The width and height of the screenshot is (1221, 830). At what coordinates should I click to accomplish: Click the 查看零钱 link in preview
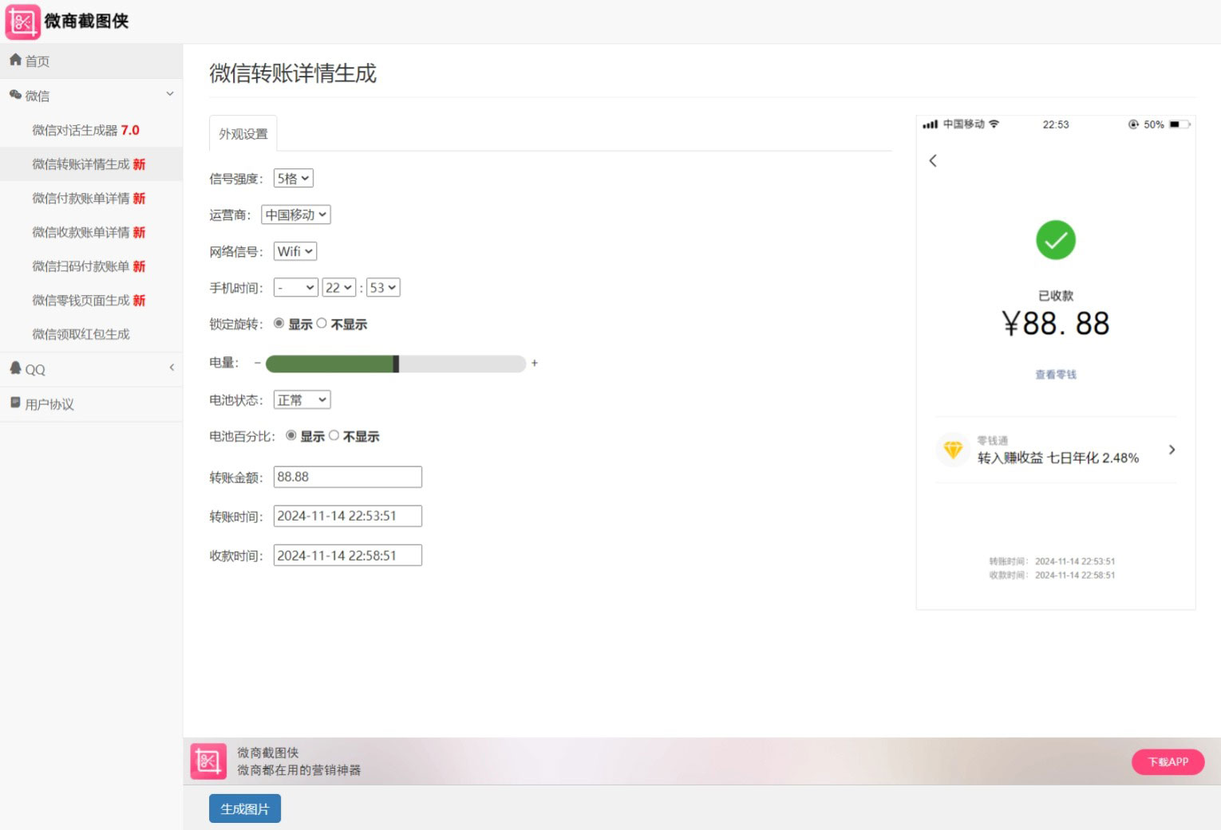tap(1056, 375)
